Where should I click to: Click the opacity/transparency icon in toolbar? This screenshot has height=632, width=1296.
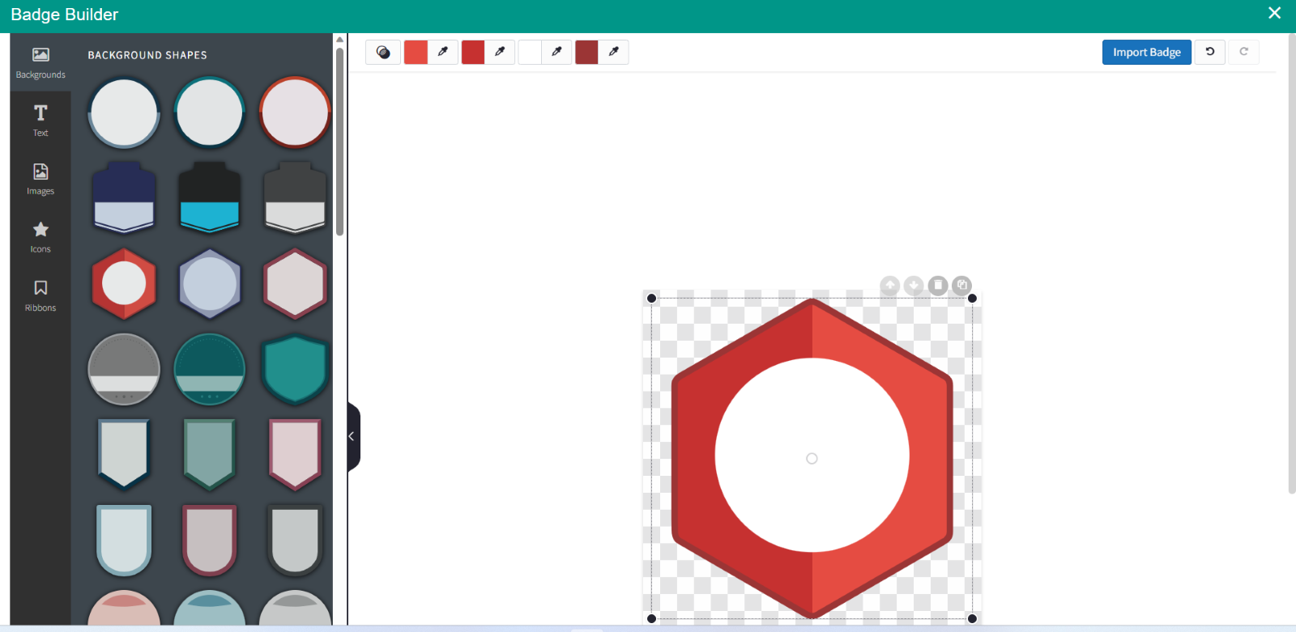click(383, 53)
